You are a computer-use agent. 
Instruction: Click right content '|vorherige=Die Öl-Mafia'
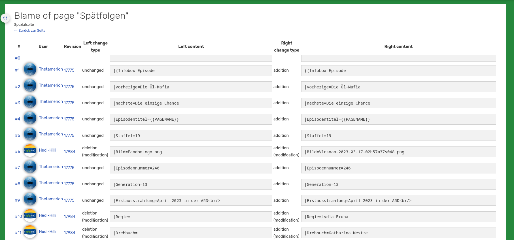pyautogui.click(x=398, y=87)
